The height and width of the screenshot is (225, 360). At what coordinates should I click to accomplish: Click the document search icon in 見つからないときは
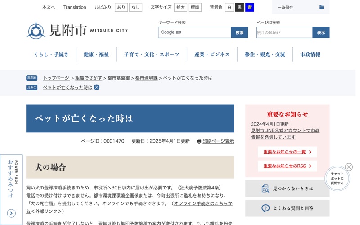click(x=265, y=189)
